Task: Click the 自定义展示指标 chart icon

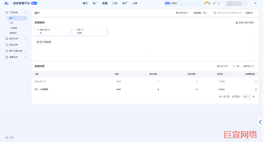Action: (237, 23)
